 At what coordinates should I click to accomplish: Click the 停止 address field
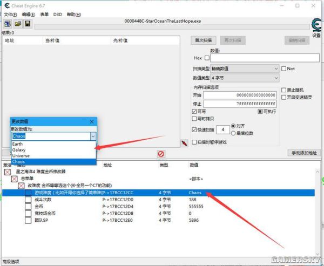(x=240, y=104)
